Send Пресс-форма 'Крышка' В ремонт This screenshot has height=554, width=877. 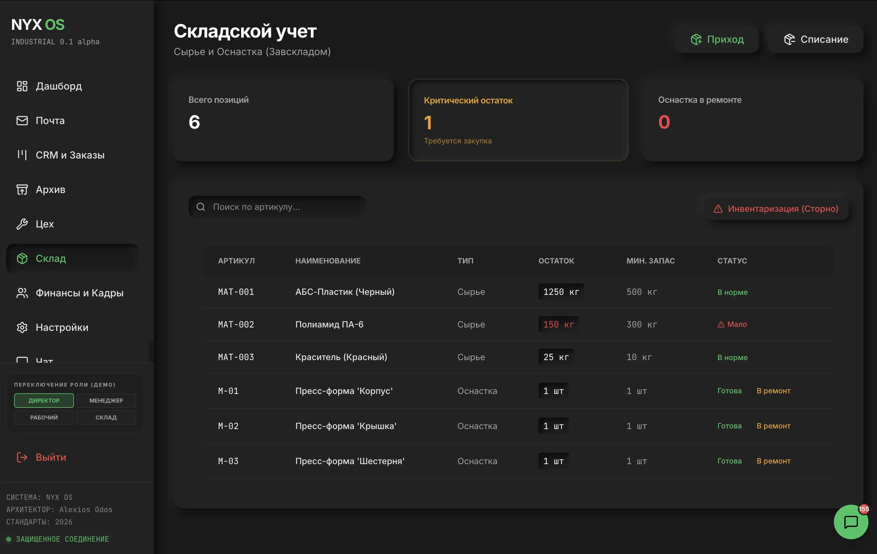pyautogui.click(x=773, y=426)
